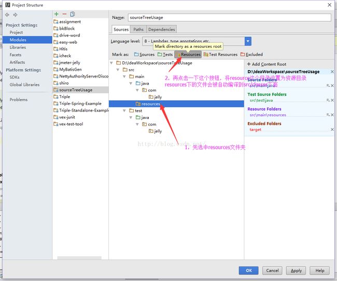
Task: Open the Problems section
Action: (x=19, y=100)
